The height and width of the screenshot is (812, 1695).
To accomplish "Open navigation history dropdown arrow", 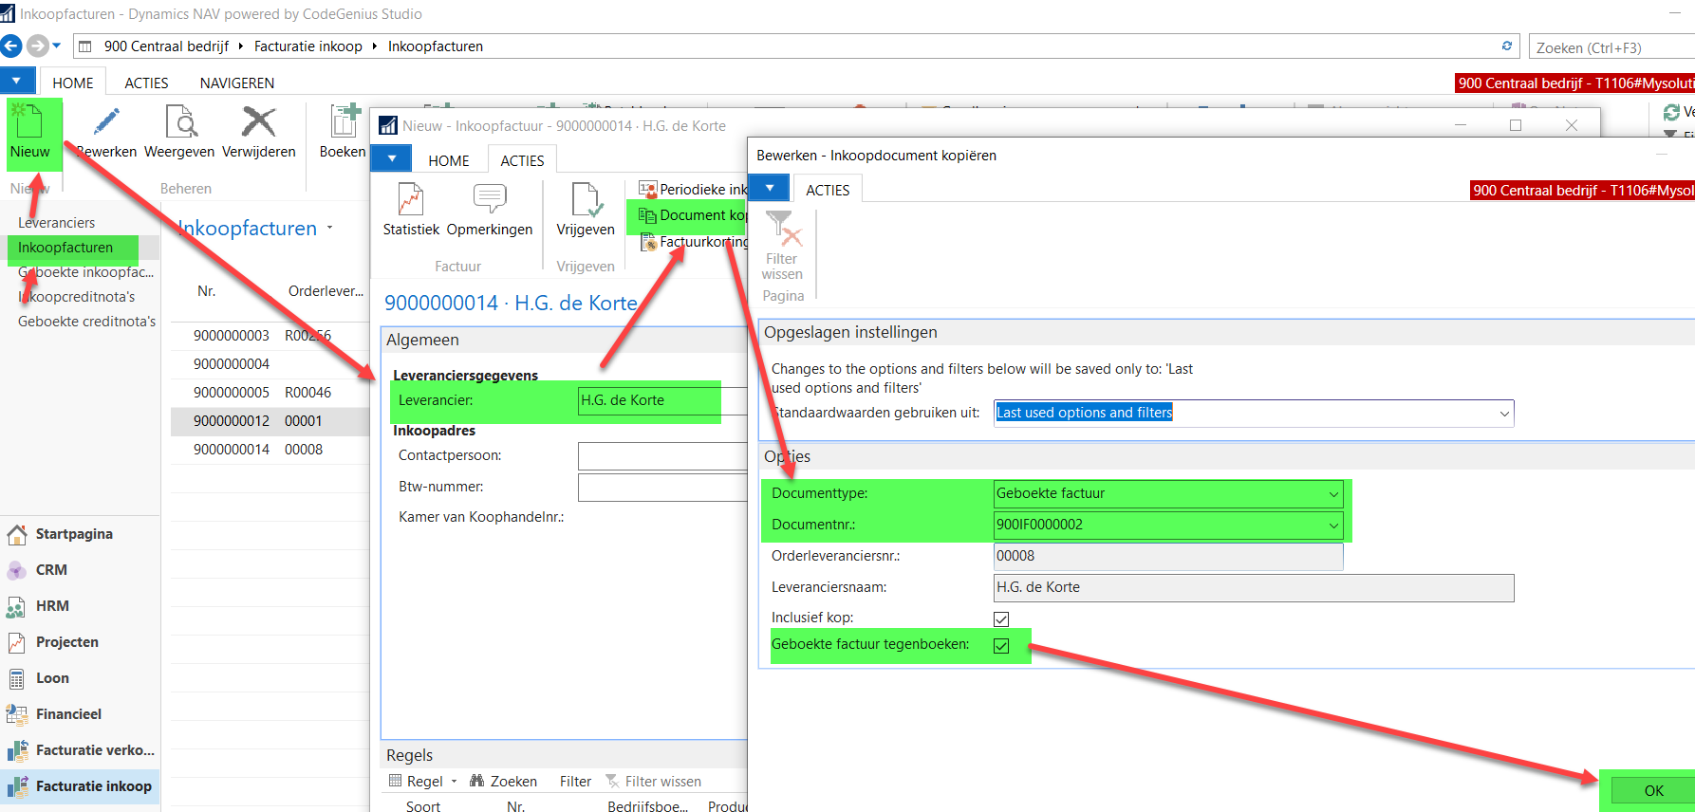I will [x=57, y=46].
